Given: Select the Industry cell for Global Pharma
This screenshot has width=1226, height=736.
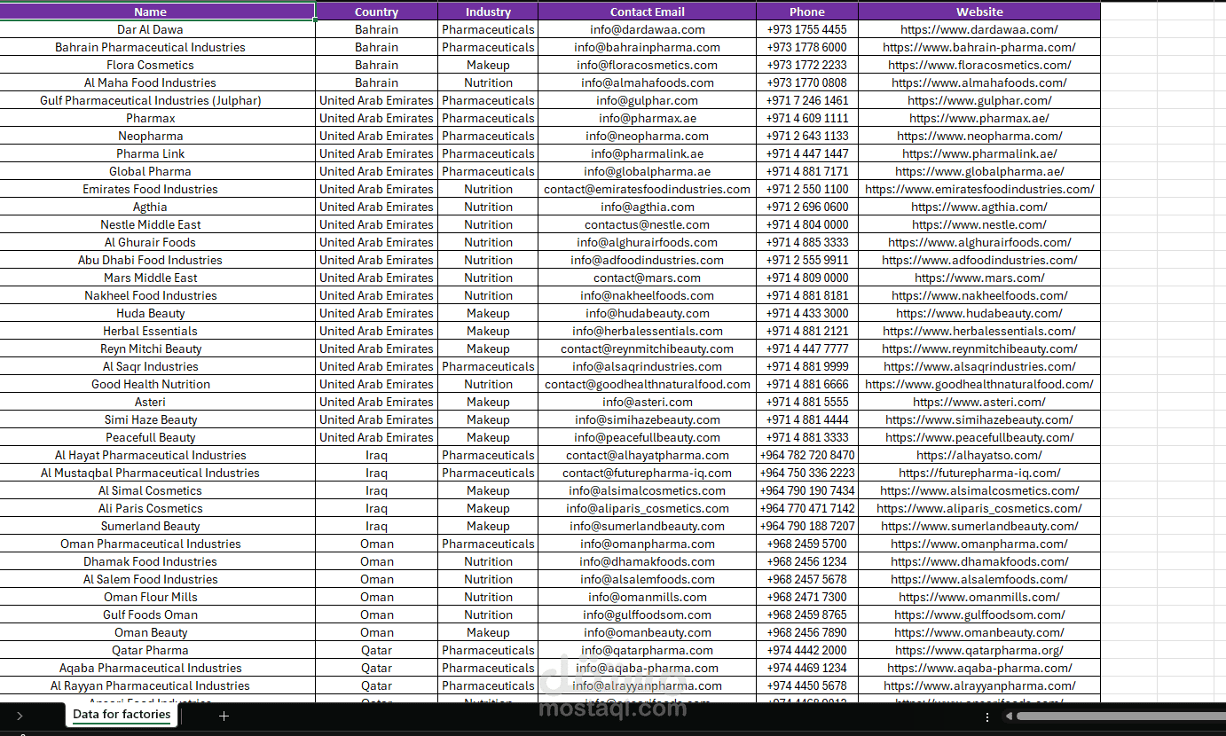Looking at the screenshot, I should point(488,171).
